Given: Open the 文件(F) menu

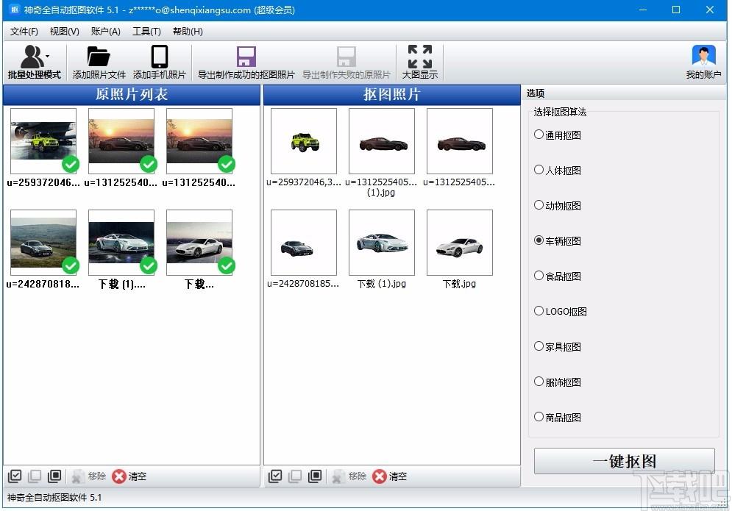Looking at the screenshot, I should [24, 32].
